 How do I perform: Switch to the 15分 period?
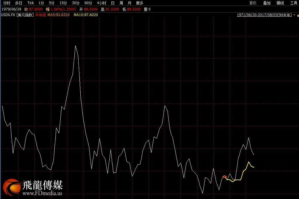pyautogui.click(x=63, y=3)
